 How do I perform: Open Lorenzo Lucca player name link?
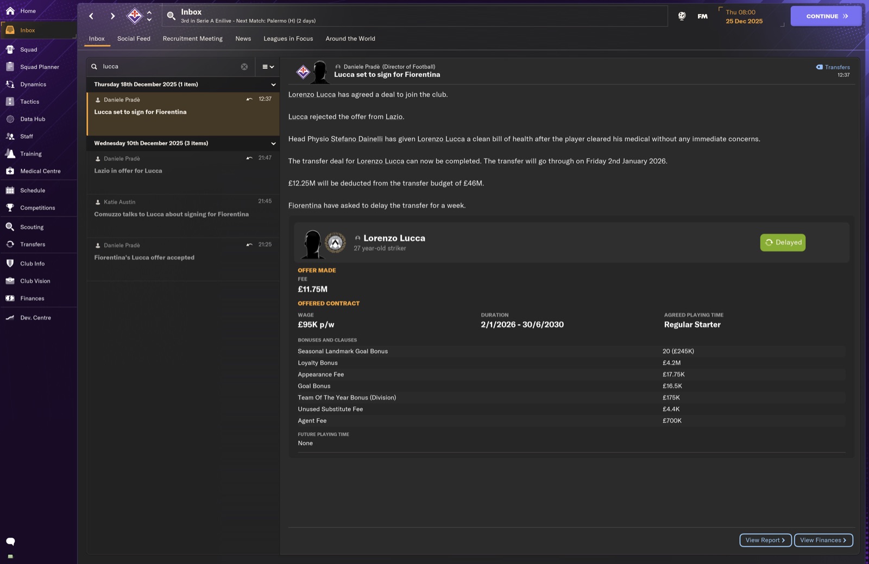(x=394, y=238)
